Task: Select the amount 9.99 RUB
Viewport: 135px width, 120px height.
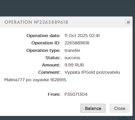Action: (74, 65)
